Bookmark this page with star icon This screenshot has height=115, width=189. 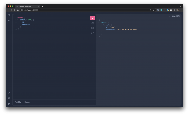pyautogui.click(x=154, y=10)
